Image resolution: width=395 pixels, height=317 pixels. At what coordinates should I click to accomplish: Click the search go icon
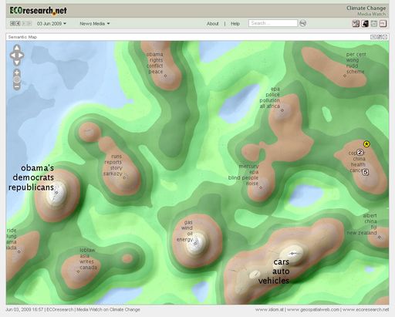click(303, 23)
